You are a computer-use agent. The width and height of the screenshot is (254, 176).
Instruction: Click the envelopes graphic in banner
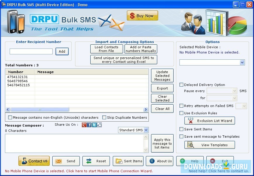click(x=111, y=22)
